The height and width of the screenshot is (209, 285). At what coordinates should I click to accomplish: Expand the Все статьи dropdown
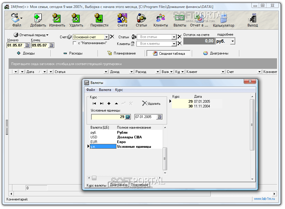pos(174,37)
